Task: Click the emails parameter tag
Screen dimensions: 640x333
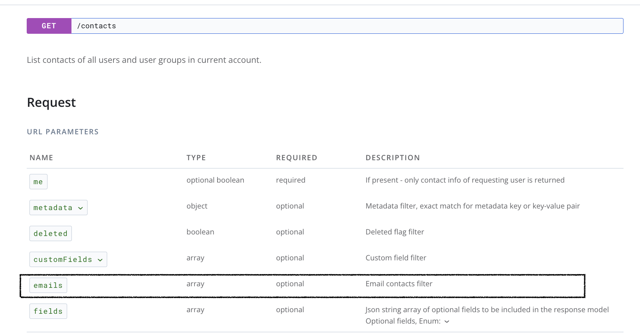Action: [x=48, y=285]
